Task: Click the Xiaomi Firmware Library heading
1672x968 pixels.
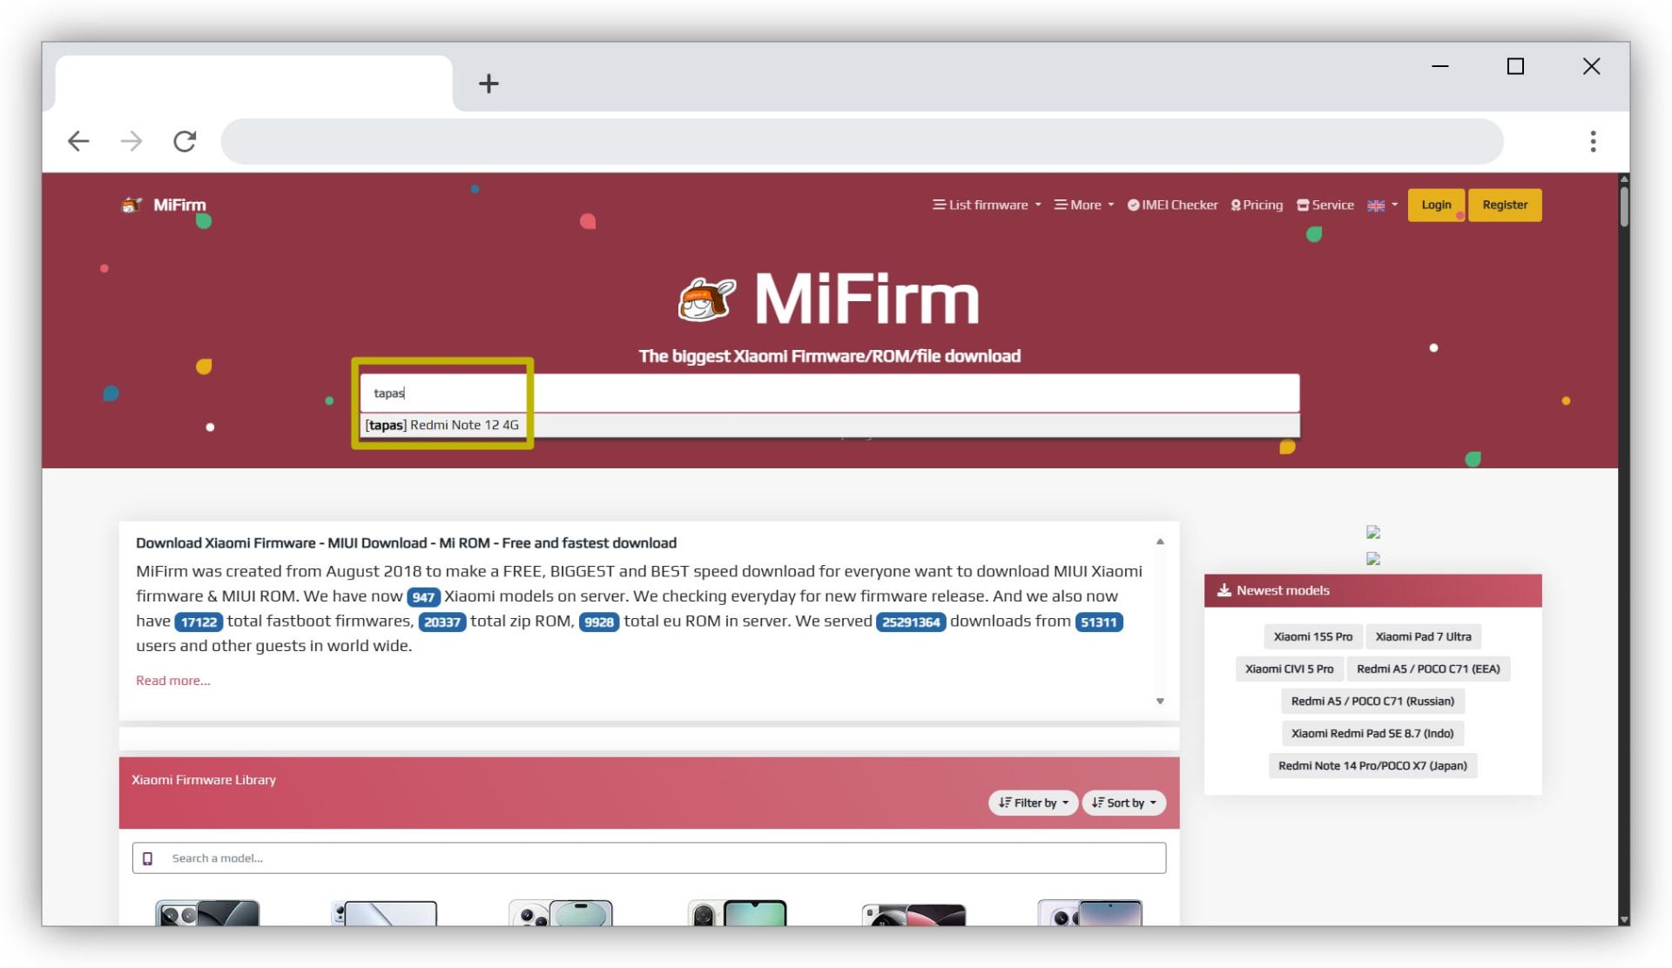Action: click(204, 780)
